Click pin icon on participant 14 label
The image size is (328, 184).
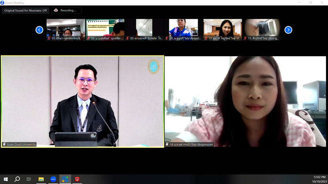click(167, 144)
